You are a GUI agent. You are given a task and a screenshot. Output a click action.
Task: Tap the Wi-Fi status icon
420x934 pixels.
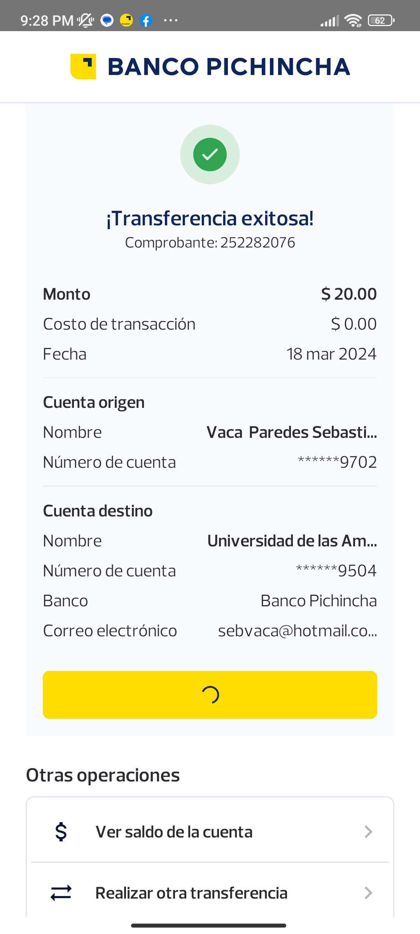click(x=353, y=20)
